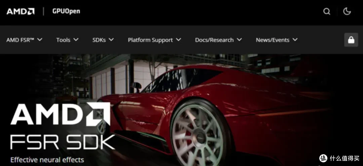Expand the Docs/Research chevron

(x=239, y=40)
